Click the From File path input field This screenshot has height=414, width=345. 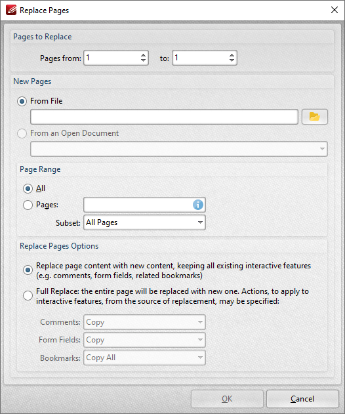pyautogui.click(x=164, y=117)
